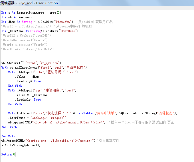This screenshot has width=194, height=162.
Task: Click the 'wb.AddForm' line
Action: pos(31,63)
